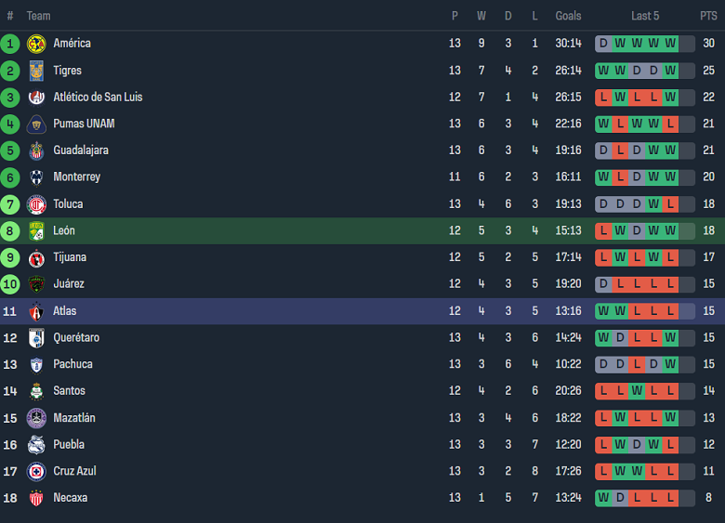
Task: Click the Last 5 column header
Action: click(645, 16)
